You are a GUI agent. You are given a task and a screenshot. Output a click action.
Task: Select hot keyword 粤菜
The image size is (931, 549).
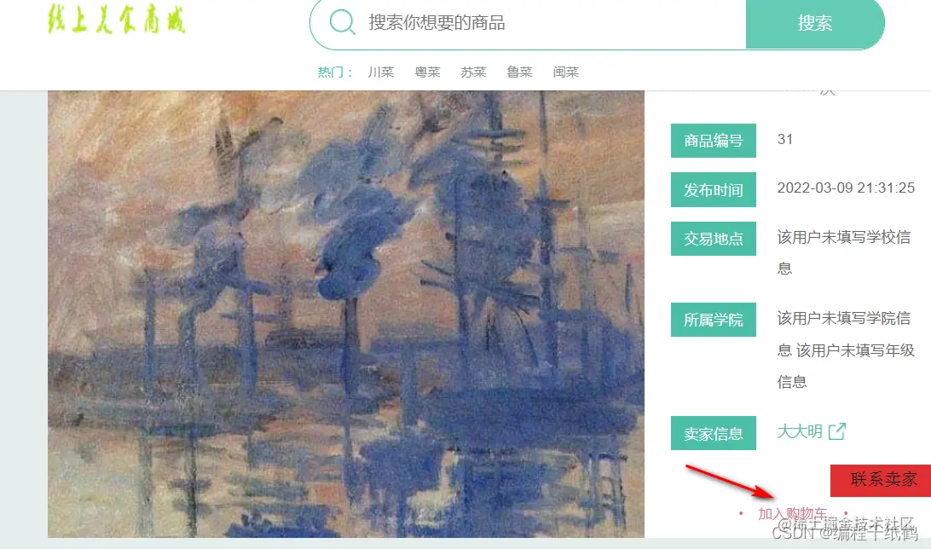427,72
